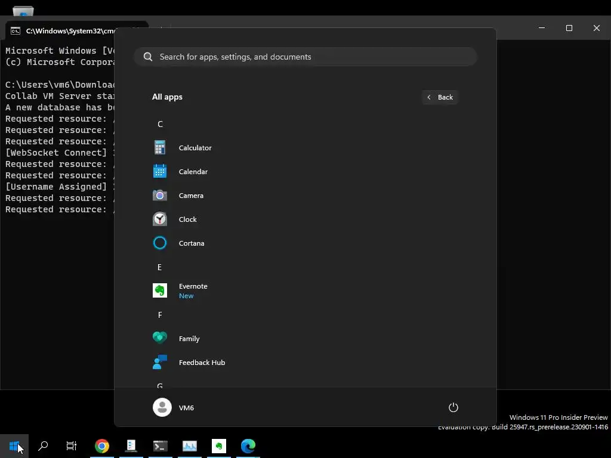Select the Evernote label text

(x=193, y=286)
